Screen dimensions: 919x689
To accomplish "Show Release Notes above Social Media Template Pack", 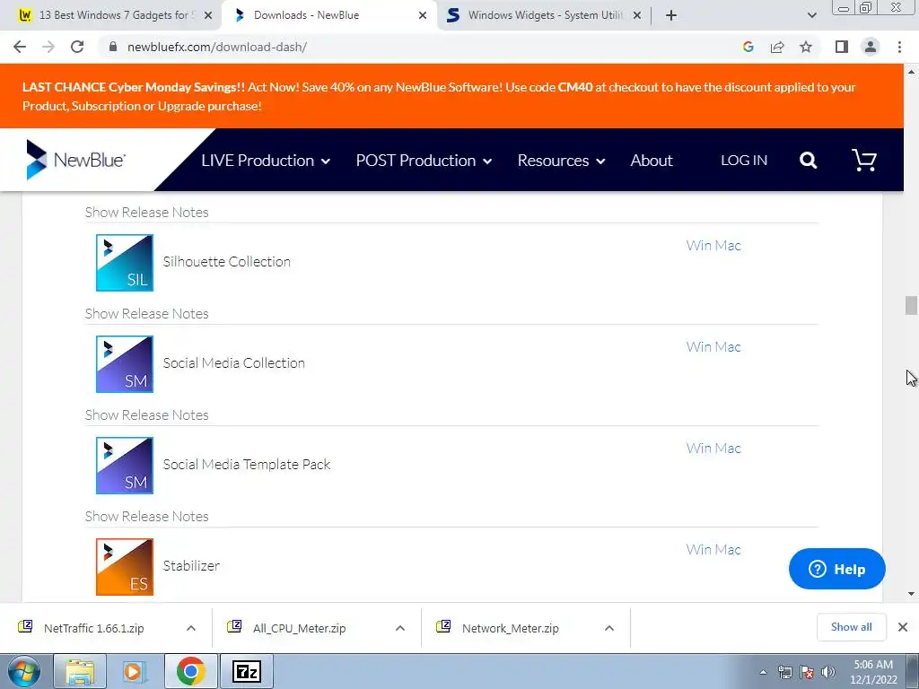I will (x=146, y=414).
